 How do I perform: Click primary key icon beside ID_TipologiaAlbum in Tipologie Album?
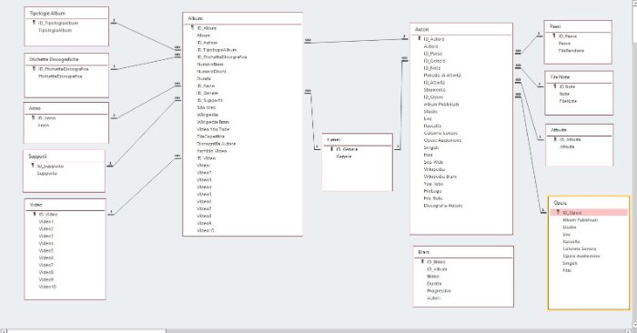pos(34,23)
